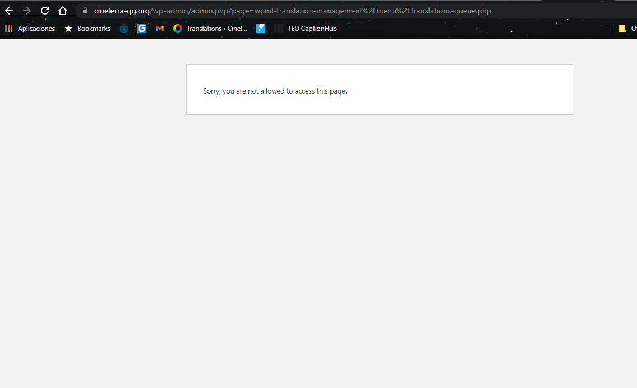Open the TED CaptionHub bookmark

[306, 29]
